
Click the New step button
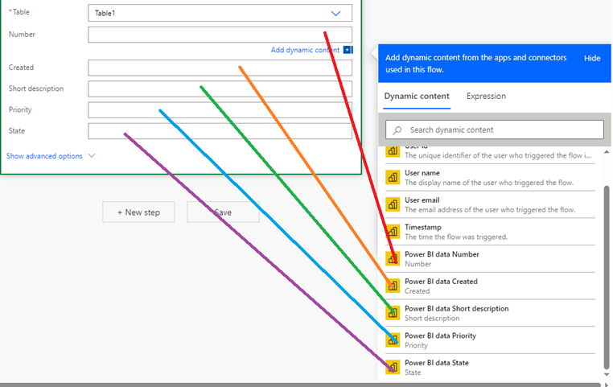pos(138,212)
